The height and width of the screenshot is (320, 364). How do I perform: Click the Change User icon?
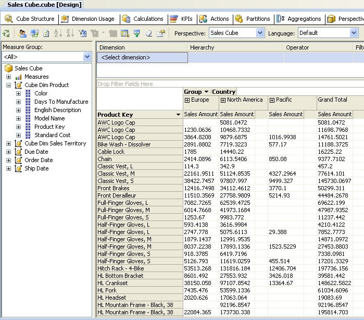(x=22, y=33)
